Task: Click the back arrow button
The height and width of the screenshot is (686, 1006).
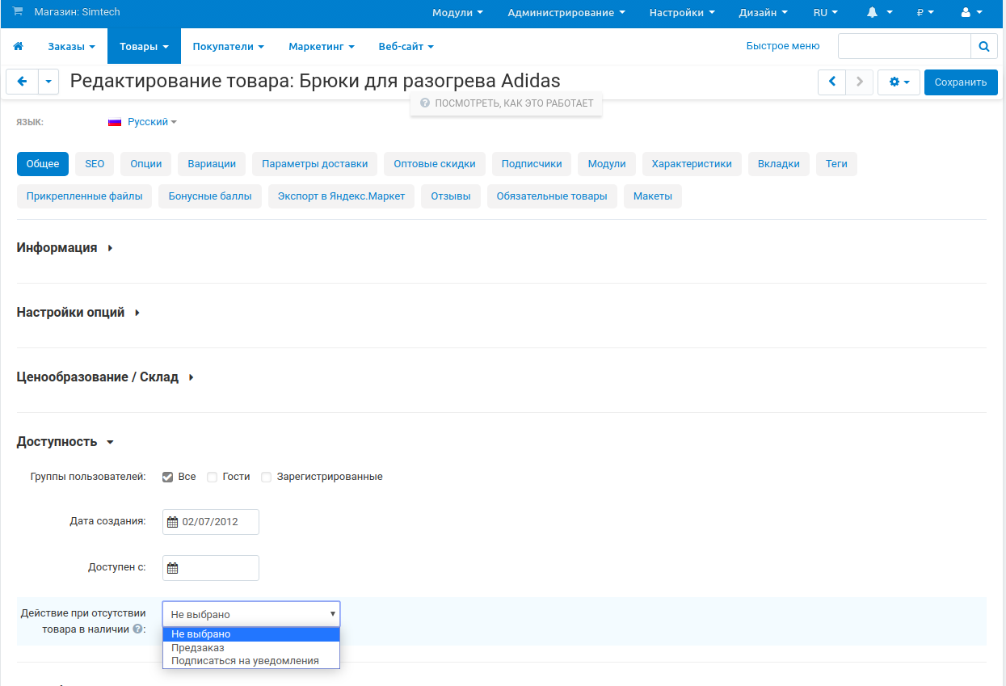Action: 22,82
